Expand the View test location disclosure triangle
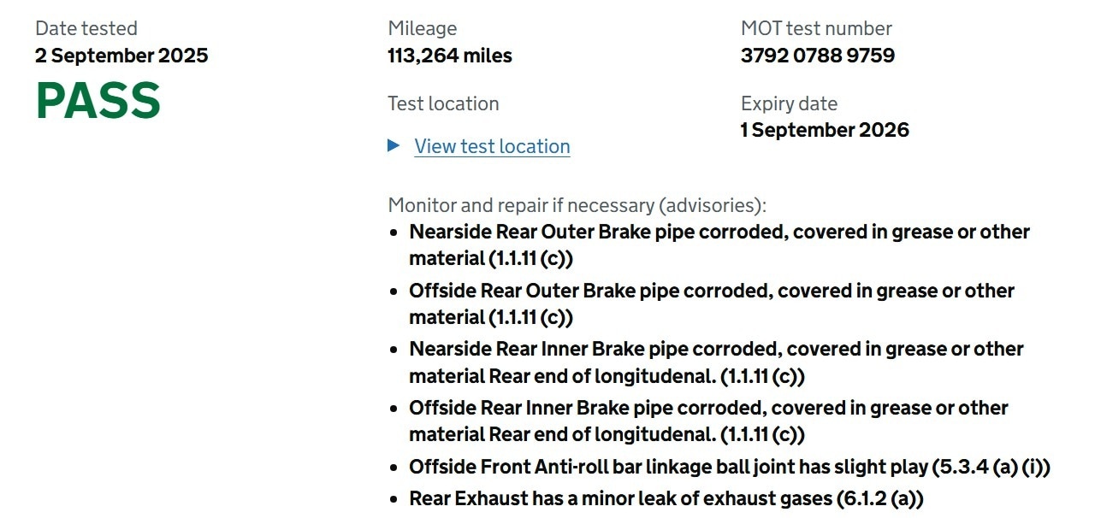 pyautogui.click(x=394, y=145)
